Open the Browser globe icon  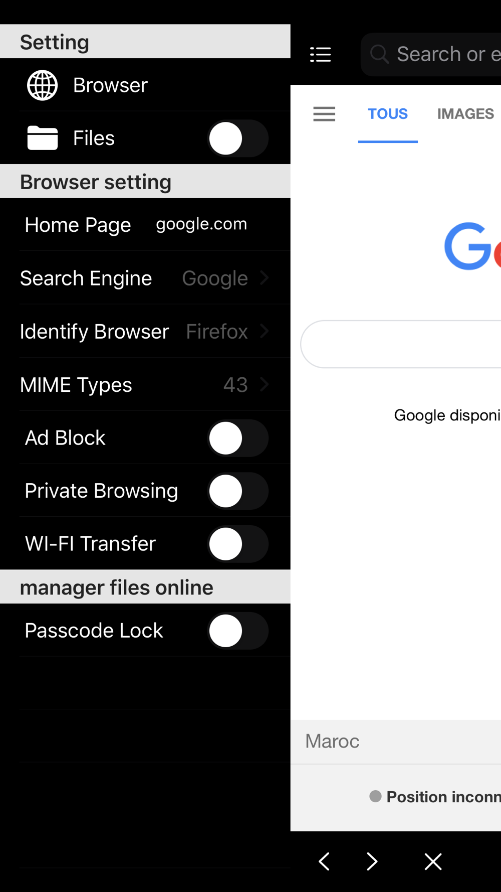pyautogui.click(x=42, y=85)
